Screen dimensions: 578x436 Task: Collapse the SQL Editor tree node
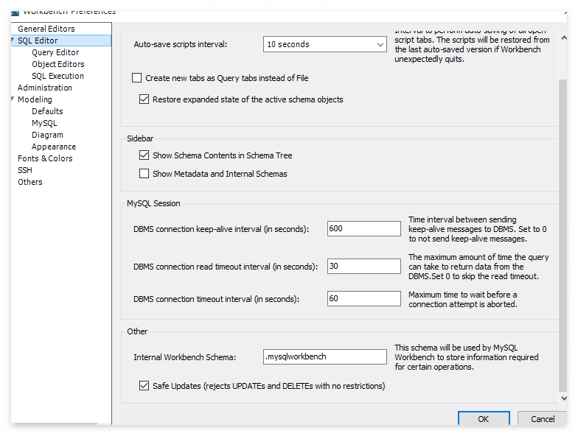(13, 40)
